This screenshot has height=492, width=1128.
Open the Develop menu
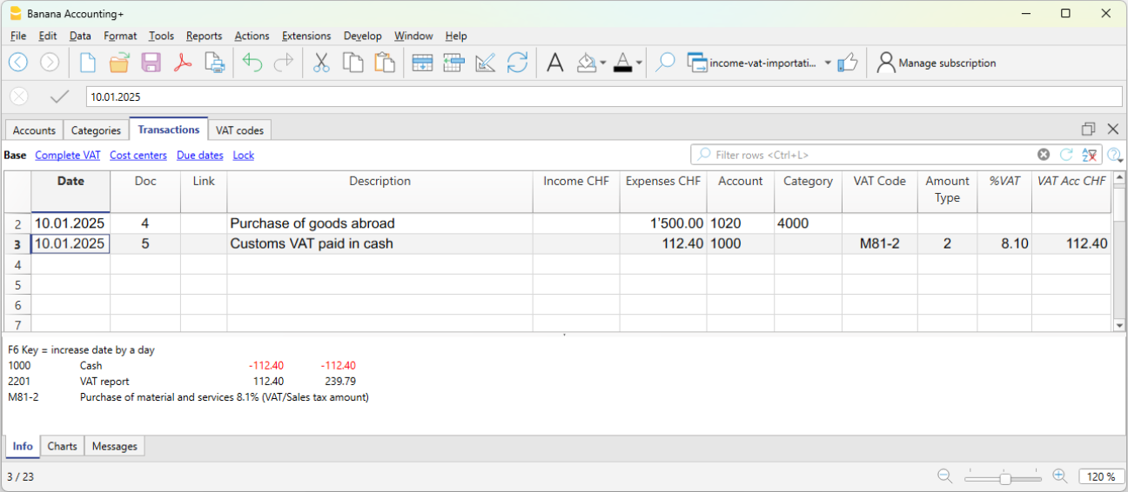pos(363,36)
